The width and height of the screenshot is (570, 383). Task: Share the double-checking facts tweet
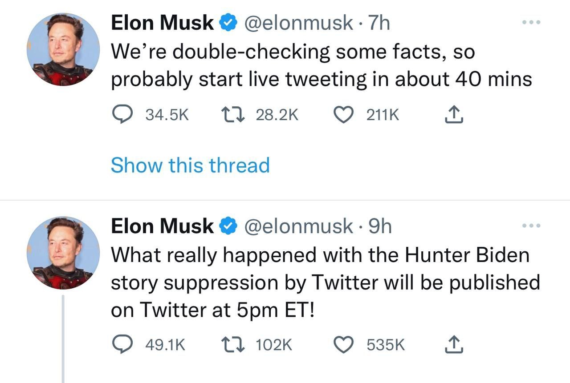point(454,116)
